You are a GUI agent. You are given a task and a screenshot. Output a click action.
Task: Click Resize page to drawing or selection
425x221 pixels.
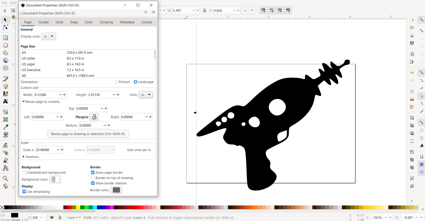pyautogui.click(x=88, y=134)
